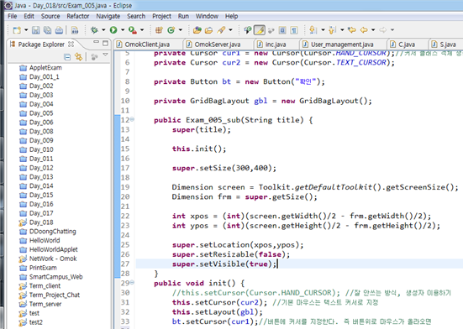This screenshot has height=329, width=463.
Task: Click the green Run button
Action: pyautogui.click(x=113, y=29)
